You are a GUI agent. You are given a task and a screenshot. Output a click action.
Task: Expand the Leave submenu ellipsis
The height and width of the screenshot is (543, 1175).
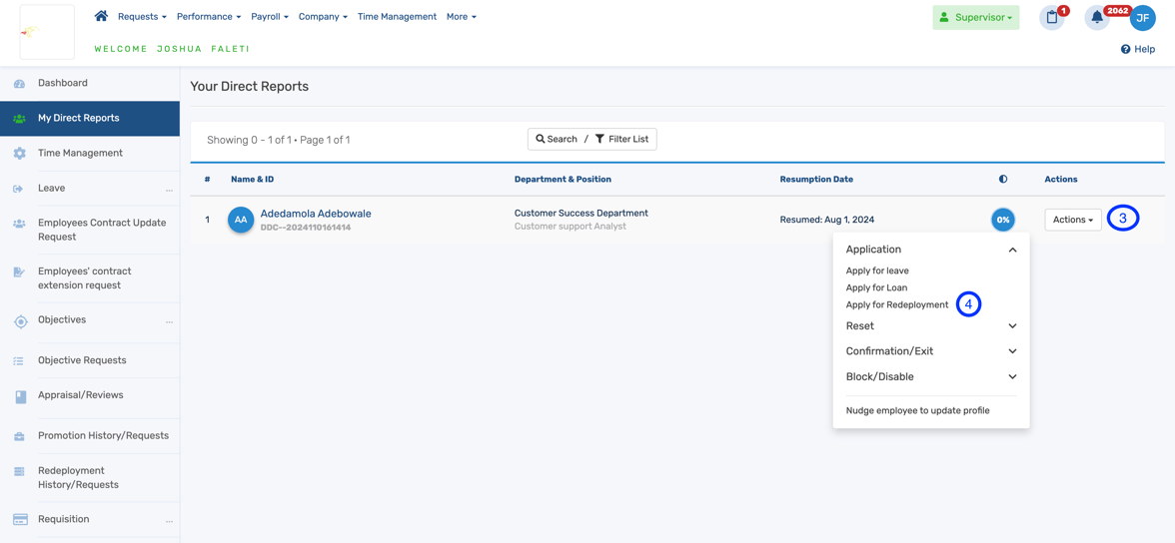170,191
